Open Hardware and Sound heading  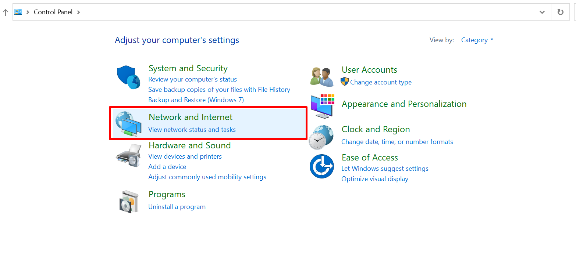pyautogui.click(x=189, y=145)
